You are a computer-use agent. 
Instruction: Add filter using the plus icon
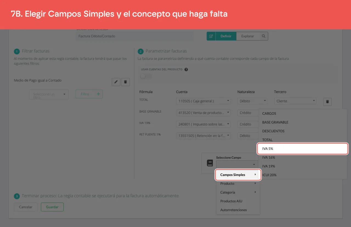coord(98,94)
